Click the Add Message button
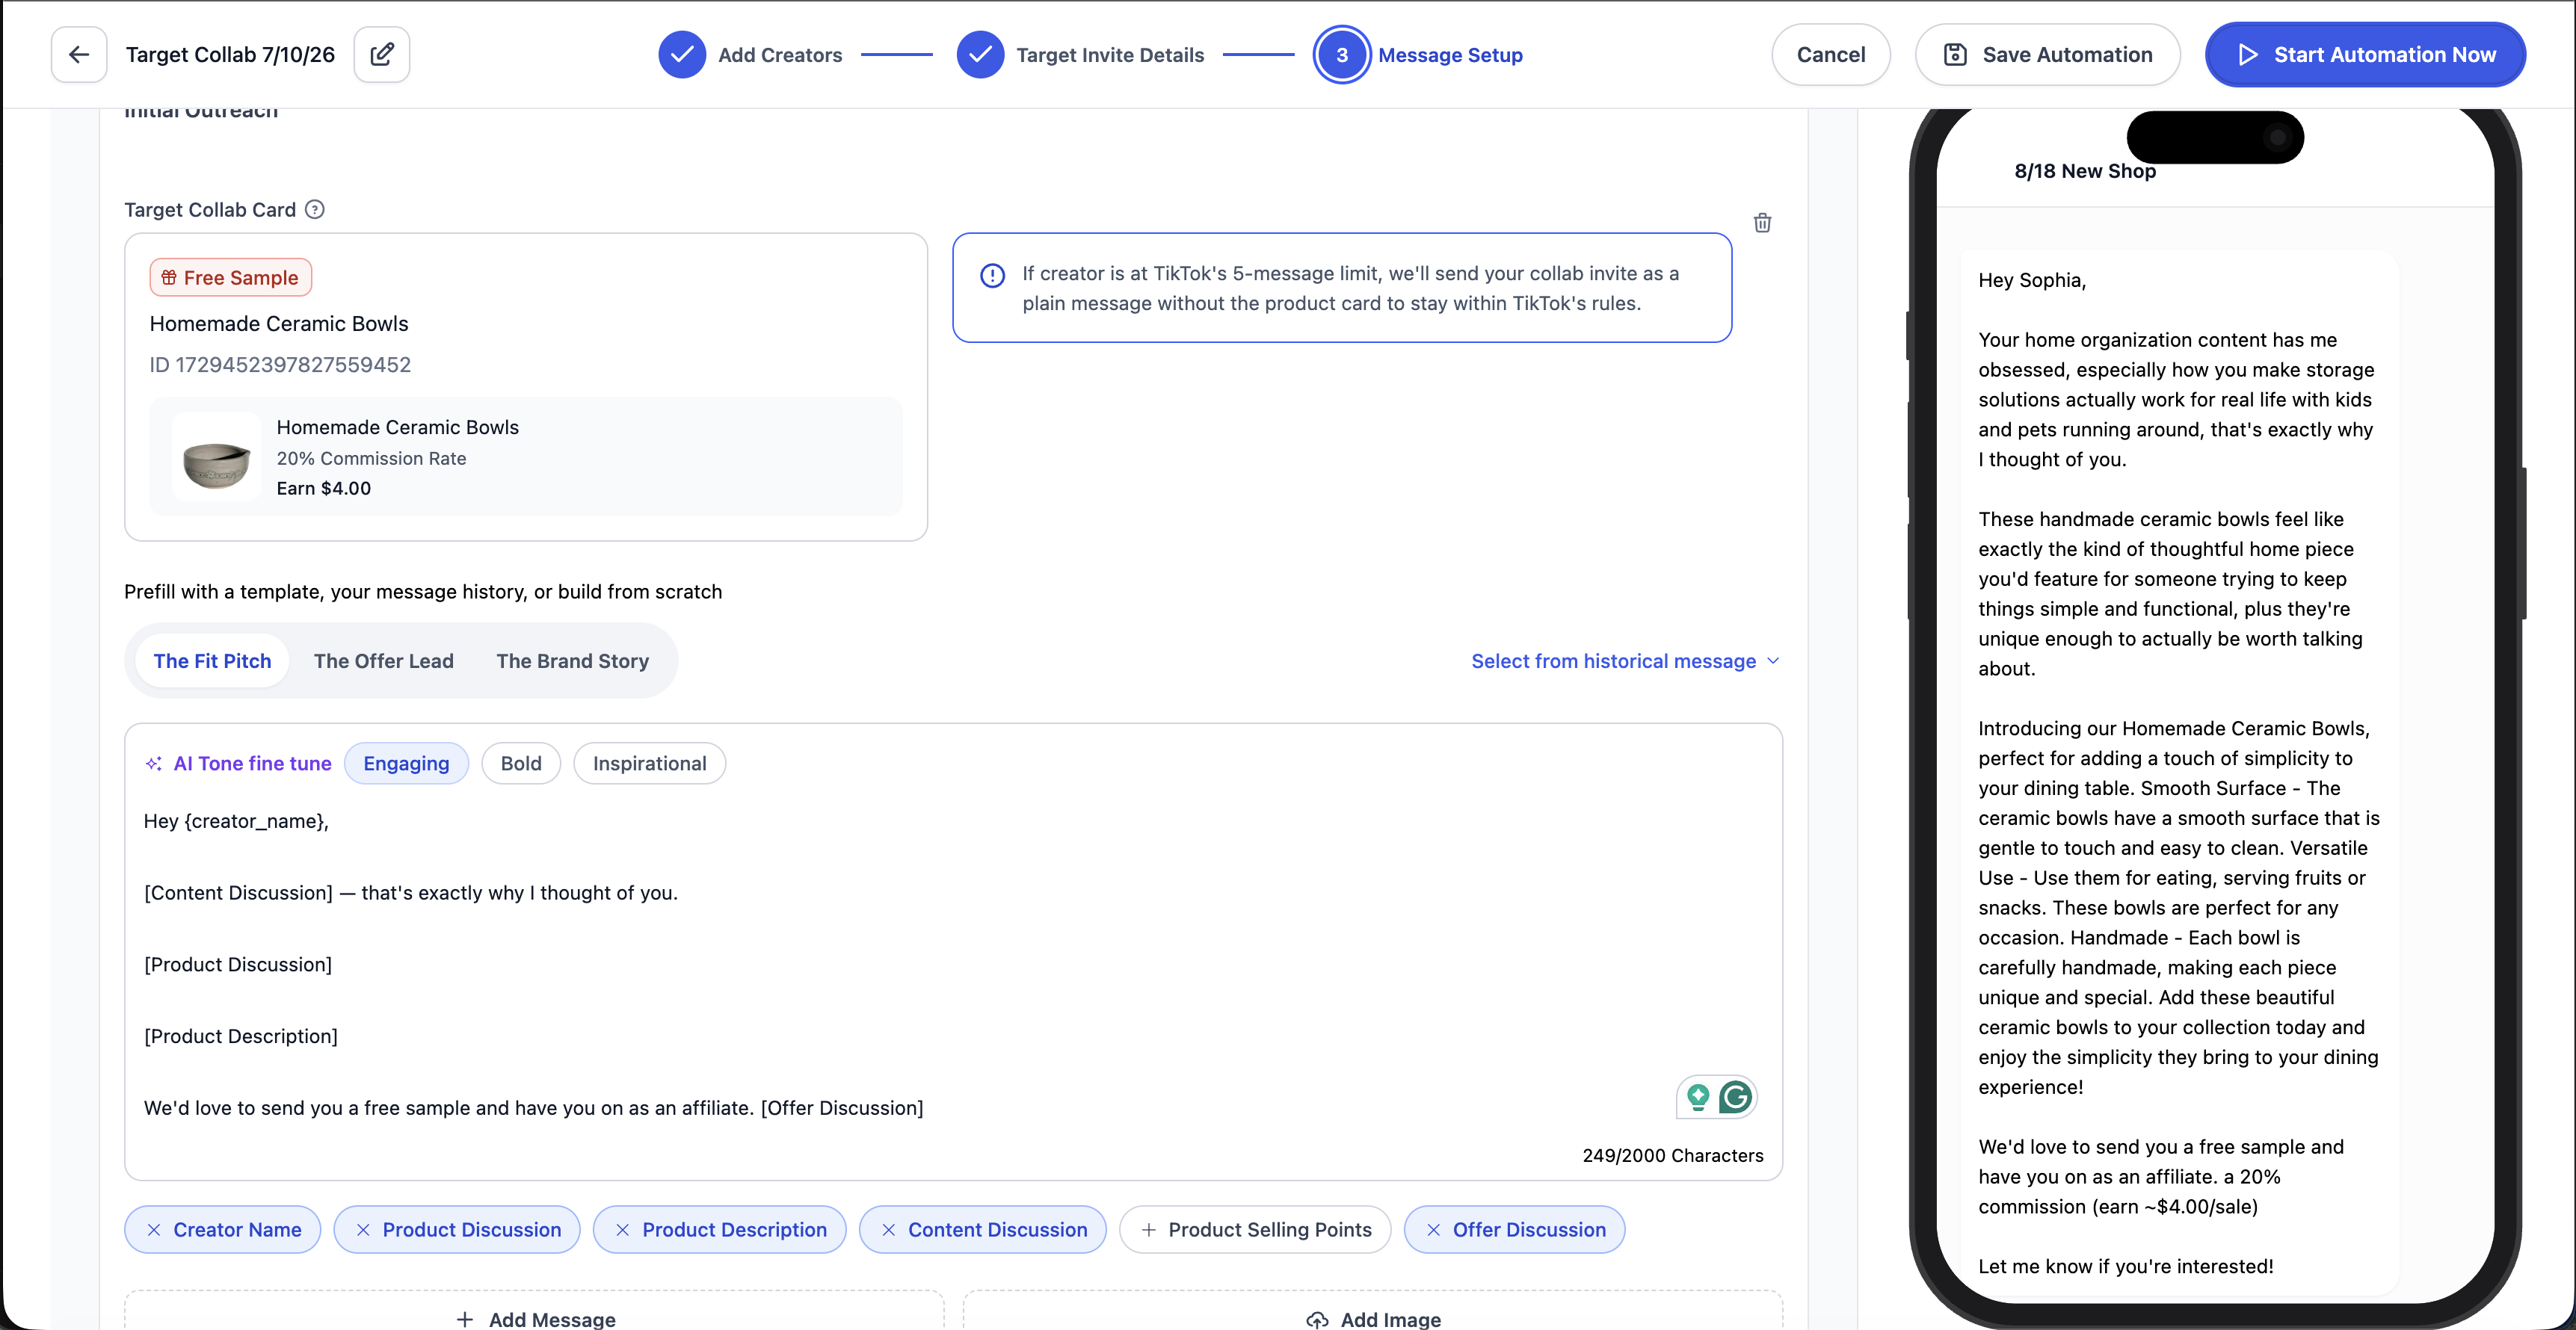This screenshot has width=2576, height=1330. click(x=535, y=1319)
